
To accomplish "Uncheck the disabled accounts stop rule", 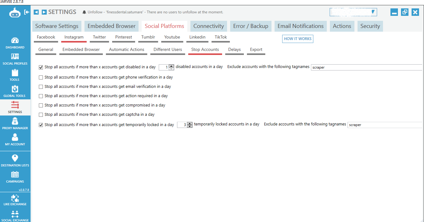I will pyautogui.click(x=41, y=67).
